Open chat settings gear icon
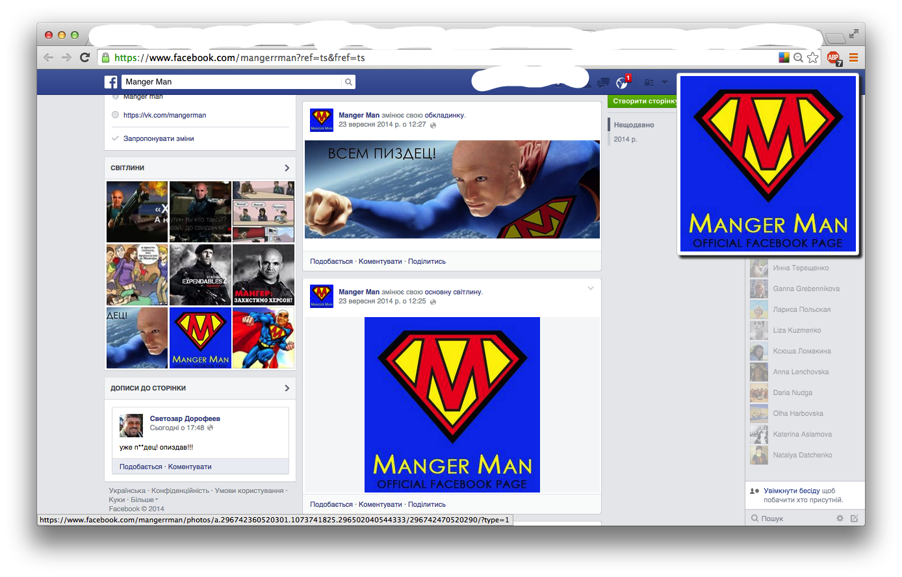This screenshot has width=902, height=577. 840,519
